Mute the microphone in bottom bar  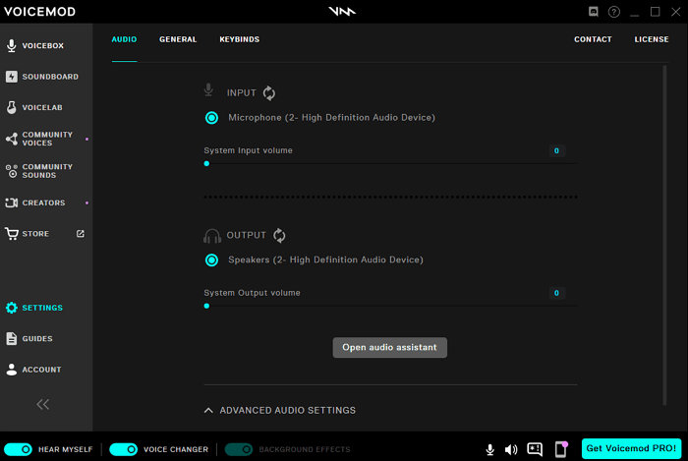click(x=489, y=449)
